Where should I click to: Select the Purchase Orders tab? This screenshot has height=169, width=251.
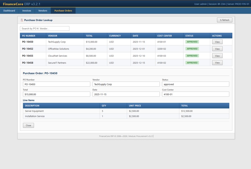(63, 11)
